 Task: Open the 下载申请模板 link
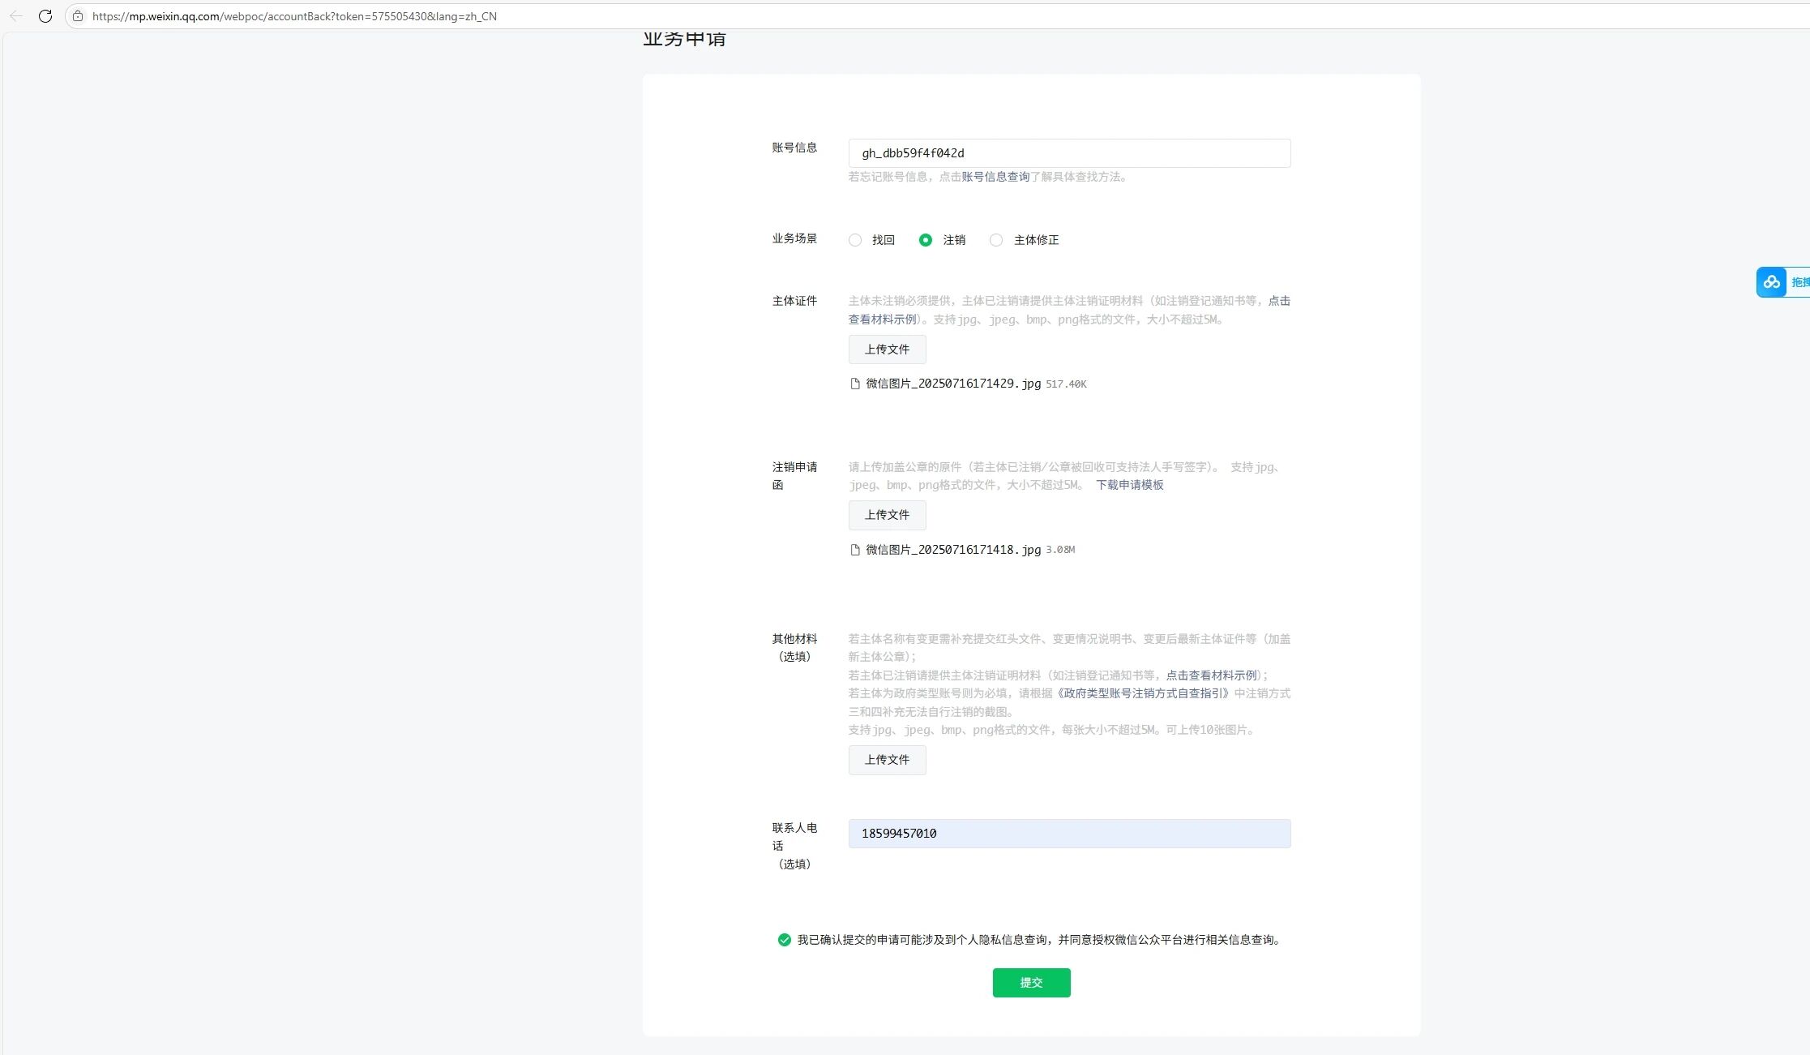[x=1129, y=485]
